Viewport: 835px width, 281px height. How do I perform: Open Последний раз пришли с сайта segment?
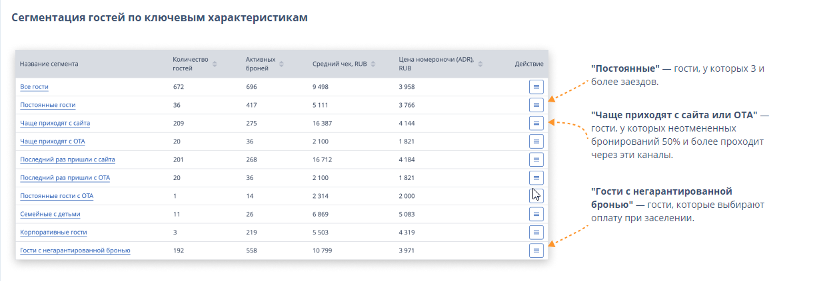(x=68, y=159)
